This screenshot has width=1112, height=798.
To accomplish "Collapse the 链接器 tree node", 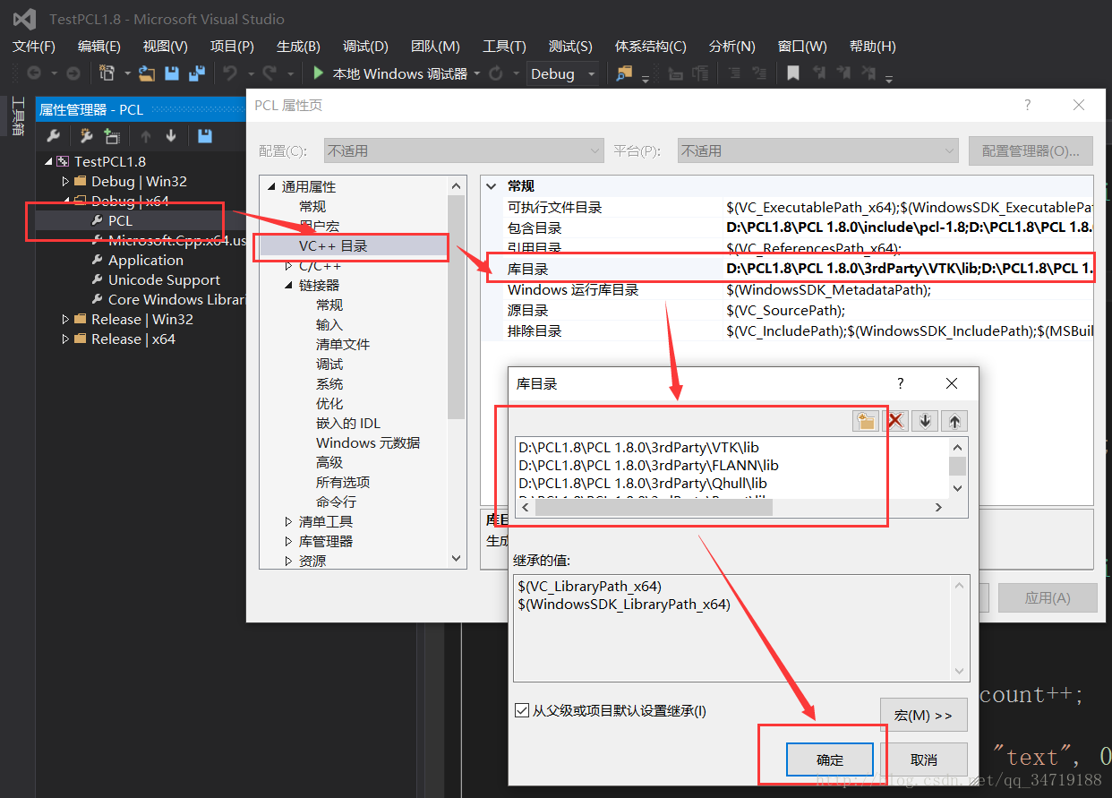I will click(x=288, y=285).
